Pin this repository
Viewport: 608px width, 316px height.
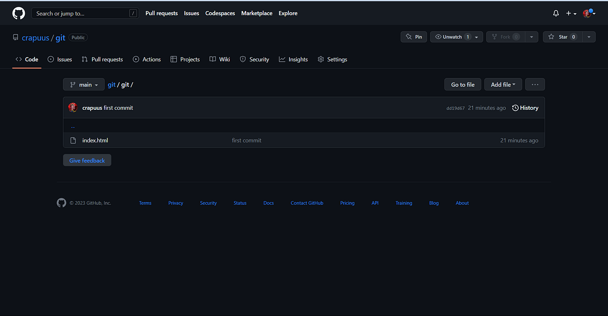click(x=413, y=36)
